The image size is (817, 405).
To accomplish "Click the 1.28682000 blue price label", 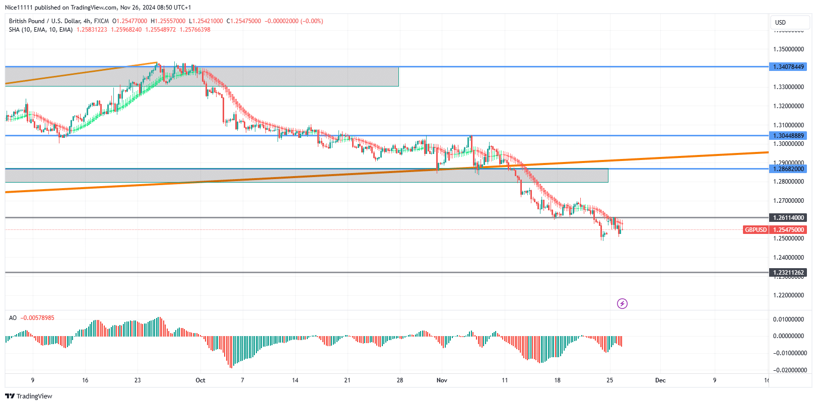I will click(788, 169).
